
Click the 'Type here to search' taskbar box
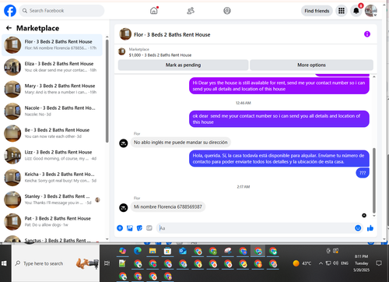pyautogui.click(x=55, y=263)
